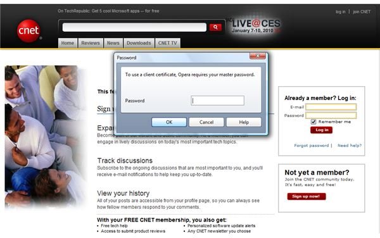The image size is (380, 238).
Task: Open the News tab
Action: click(113, 43)
